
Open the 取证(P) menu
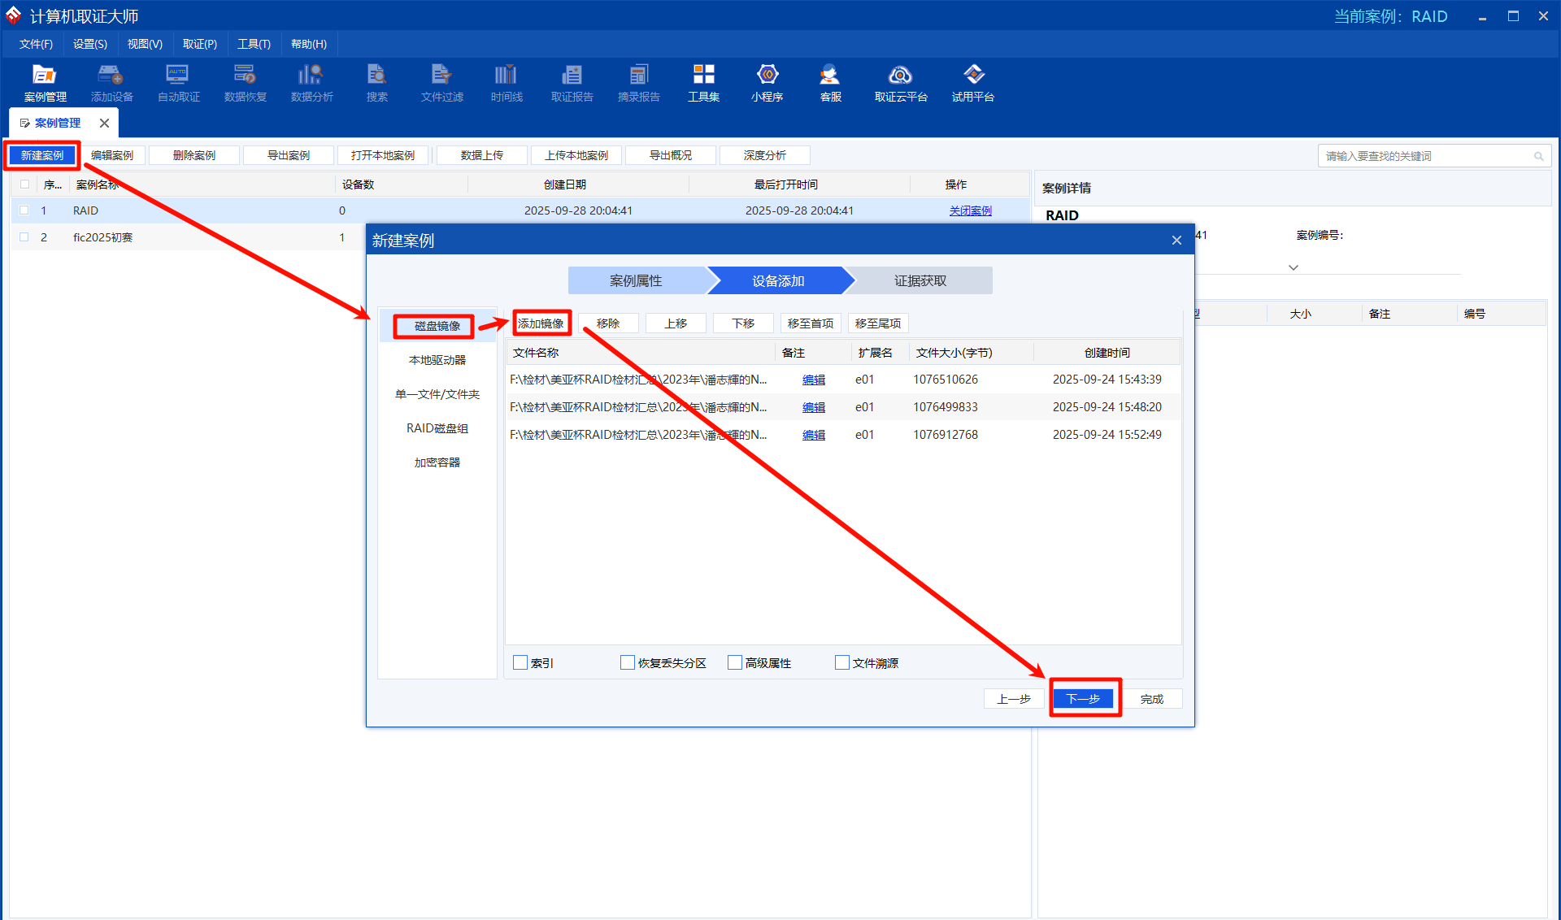(199, 44)
